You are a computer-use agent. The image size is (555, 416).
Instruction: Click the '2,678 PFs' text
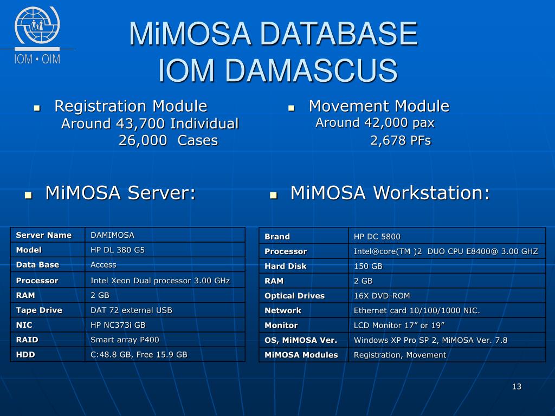401,140
